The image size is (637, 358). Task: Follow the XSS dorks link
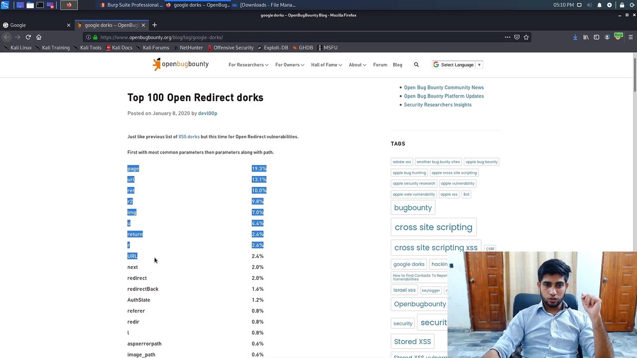coord(189,137)
